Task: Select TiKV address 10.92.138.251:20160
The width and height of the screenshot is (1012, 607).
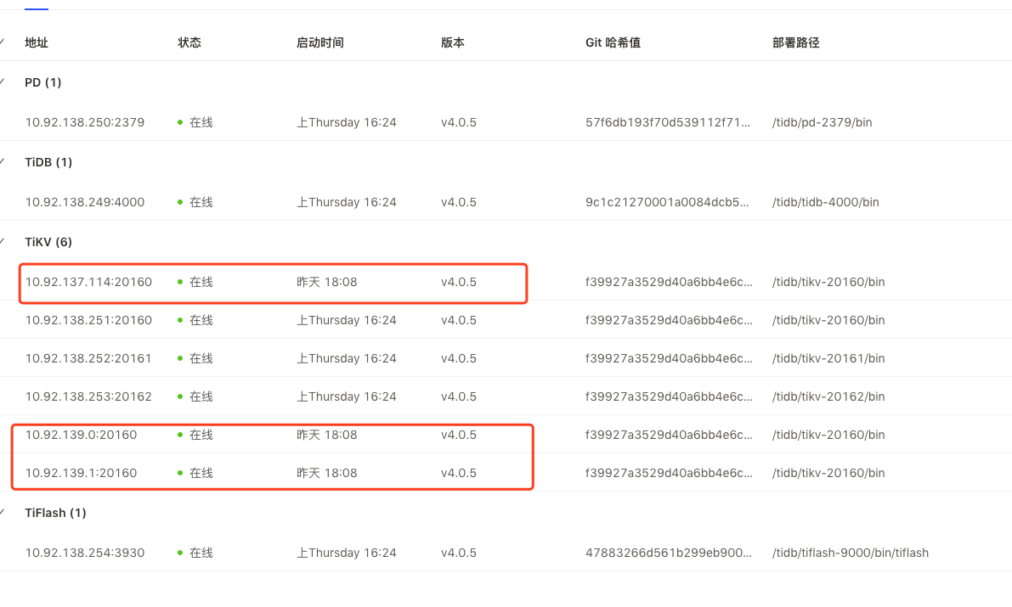Action: click(88, 320)
